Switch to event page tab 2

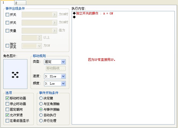20,3
